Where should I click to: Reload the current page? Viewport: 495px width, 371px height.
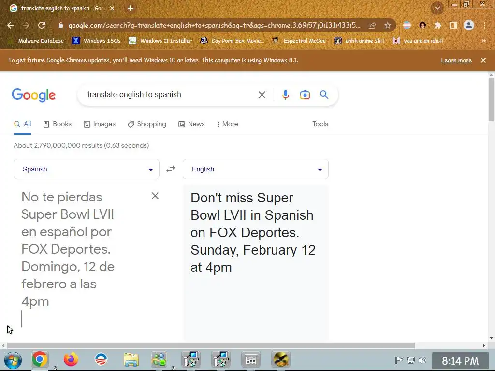[42, 25]
